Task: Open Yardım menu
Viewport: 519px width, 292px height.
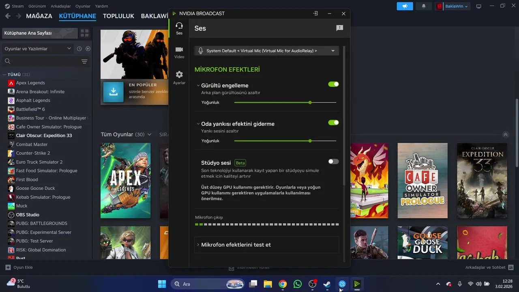Action: pos(101,6)
